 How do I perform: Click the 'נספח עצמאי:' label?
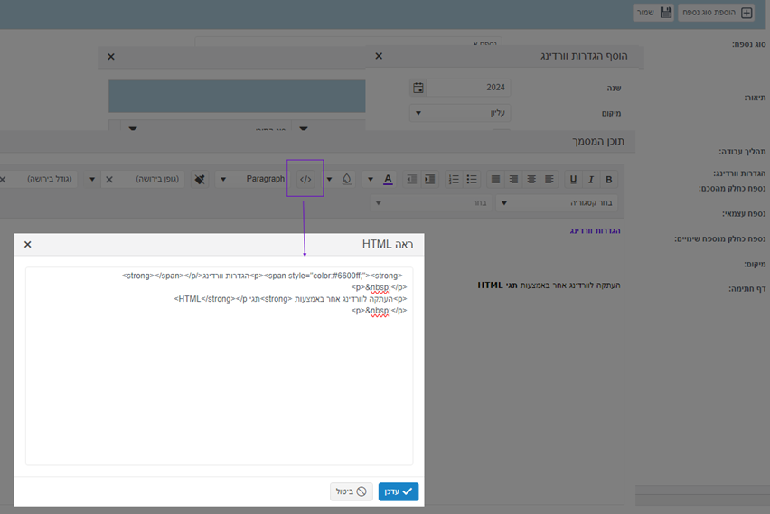click(x=744, y=213)
